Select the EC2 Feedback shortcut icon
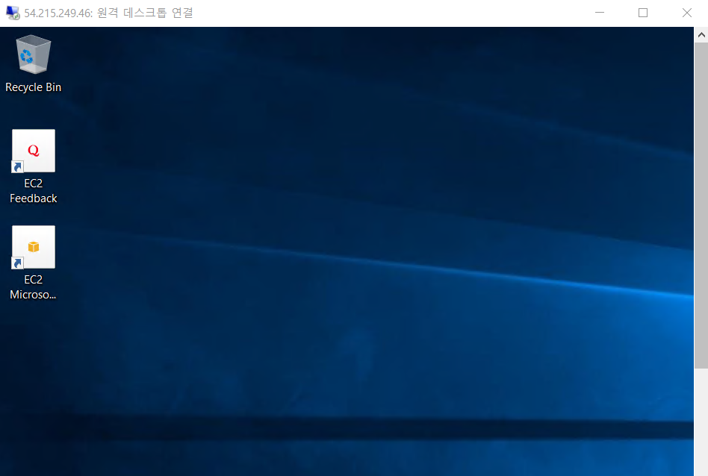The height and width of the screenshot is (476, 708). pyautogui.click(x=34, y=151)
